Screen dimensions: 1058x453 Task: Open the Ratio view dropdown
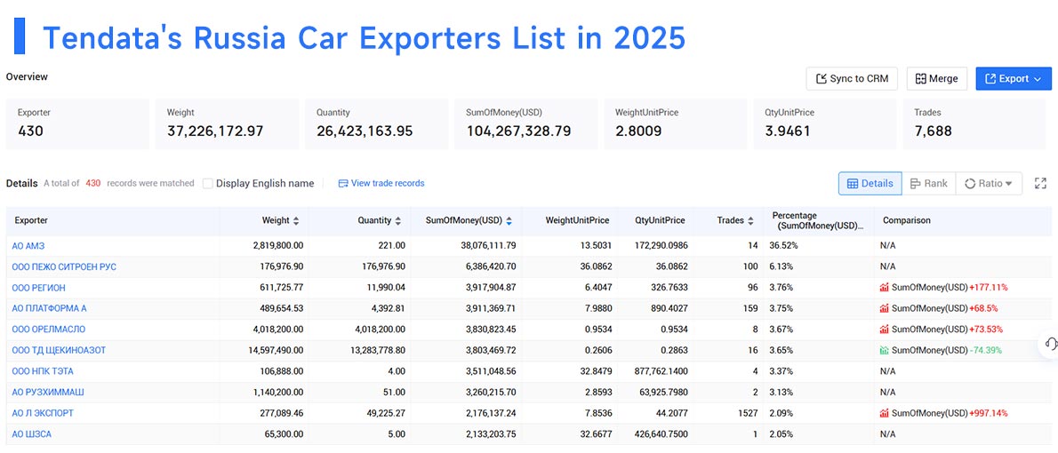[989, 183]
